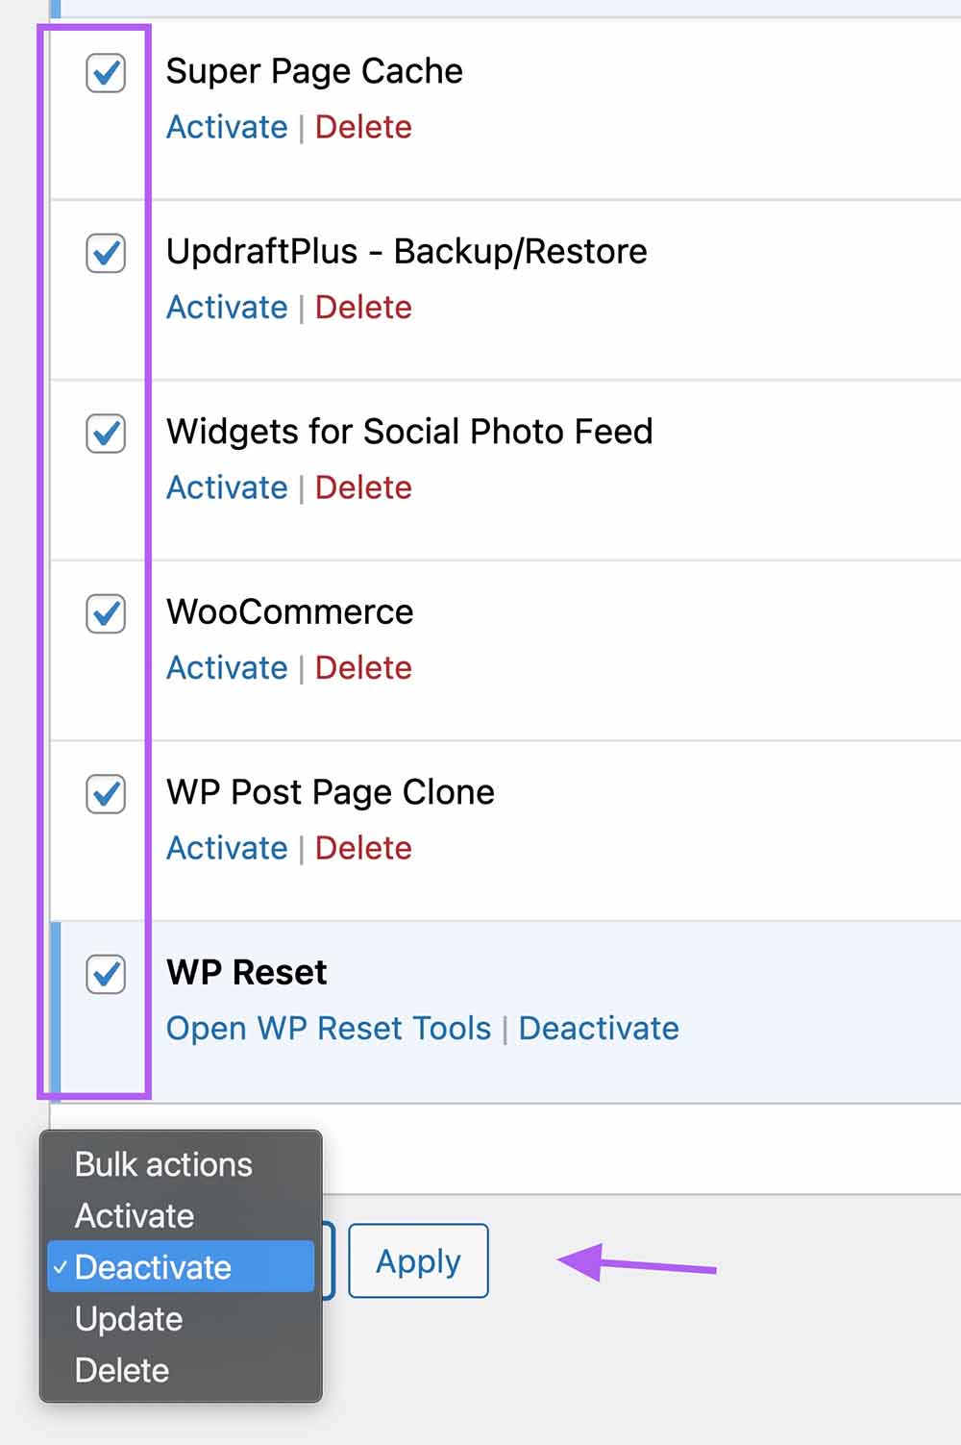Activate the Super Page Cache plugin
The height and width of the screenshot is (1445, 961).
[x=227, y=127]
